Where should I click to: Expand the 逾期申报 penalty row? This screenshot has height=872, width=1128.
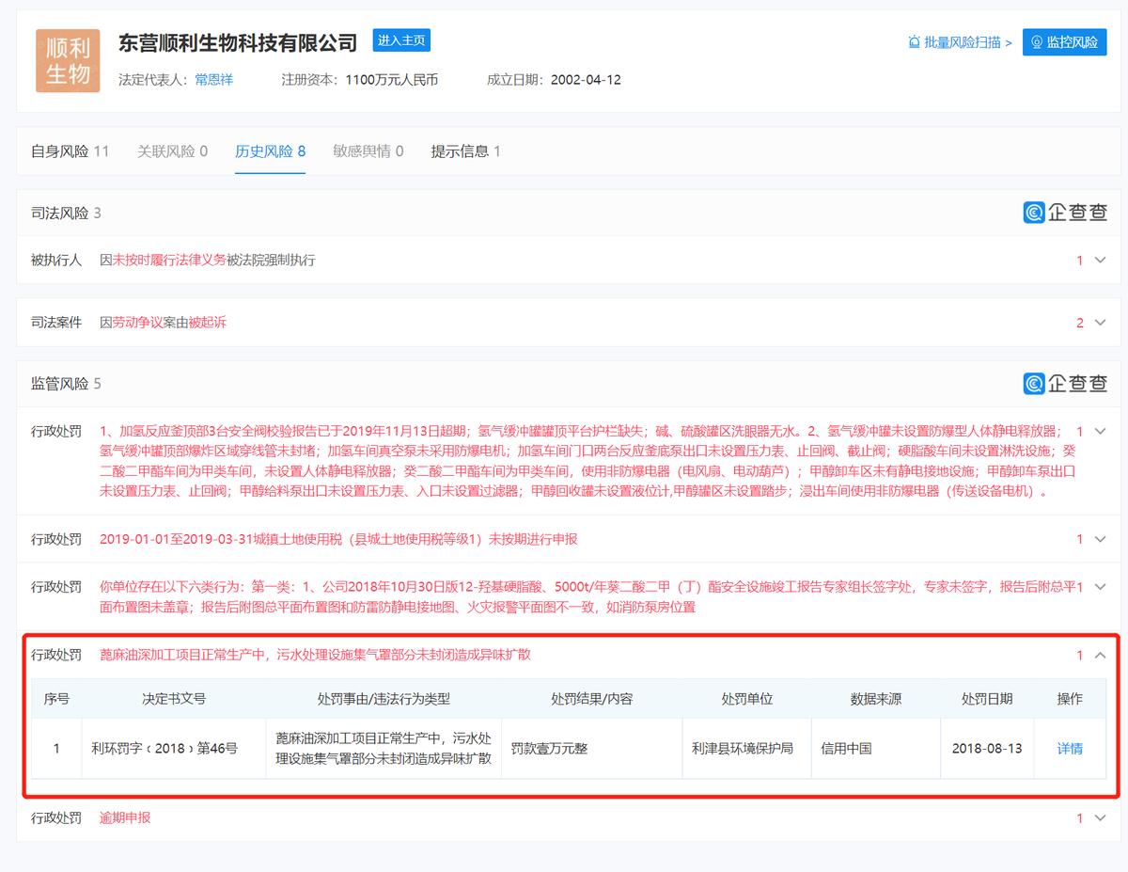click(1101, 818)
